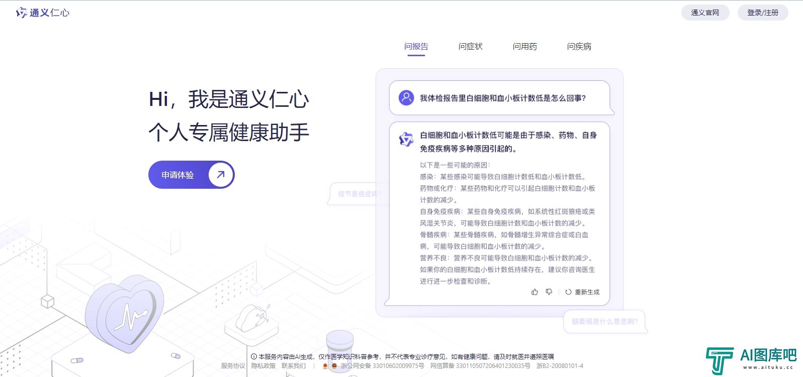Click the faded 结节是癌症吗 suggestion bubble

358,194
